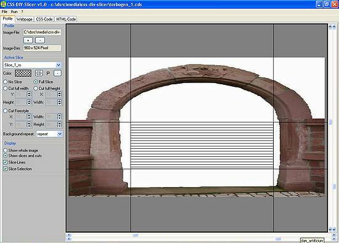Image resolution: width=339 pixels, height=243 pixels.
Task: Click the Freestyle Width stepper arrows
Action: click(x=59, y=117)
